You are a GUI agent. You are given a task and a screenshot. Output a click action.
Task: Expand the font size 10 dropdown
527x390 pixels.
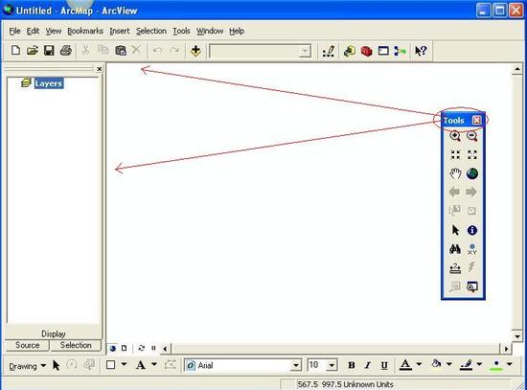332,365
